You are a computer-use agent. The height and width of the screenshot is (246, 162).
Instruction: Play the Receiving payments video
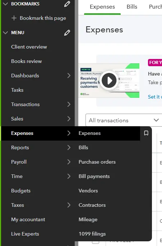[109, 81]
